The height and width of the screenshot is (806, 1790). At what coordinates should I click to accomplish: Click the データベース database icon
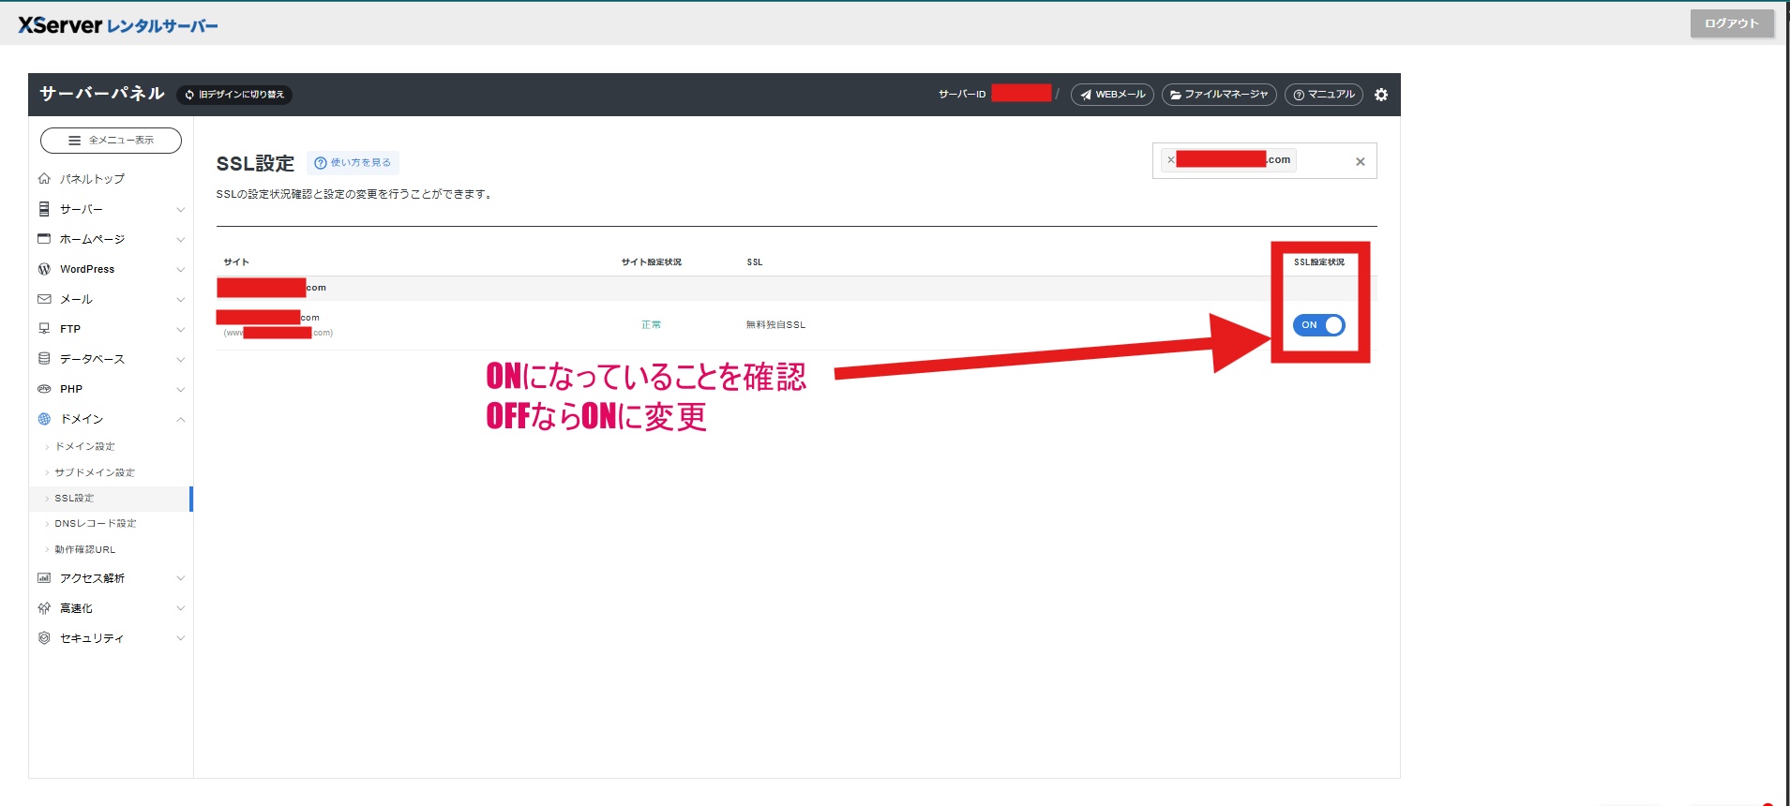44,359
